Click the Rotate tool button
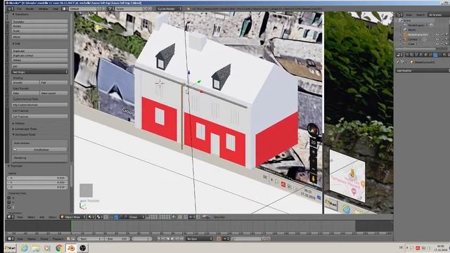This screenshot has height=253, width=450. tap(39, 26)
